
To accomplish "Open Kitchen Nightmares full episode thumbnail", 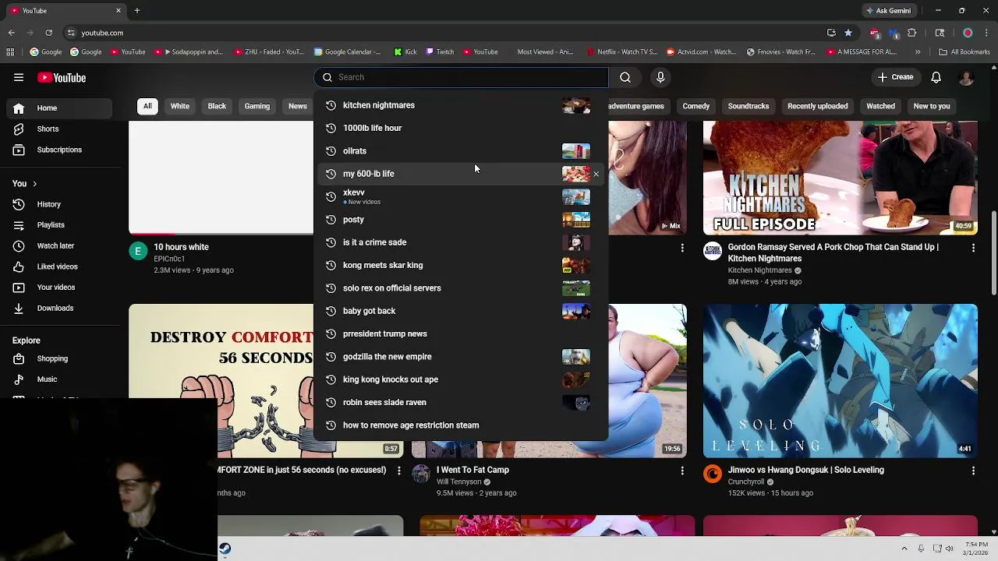I will [x=840, y=178].
